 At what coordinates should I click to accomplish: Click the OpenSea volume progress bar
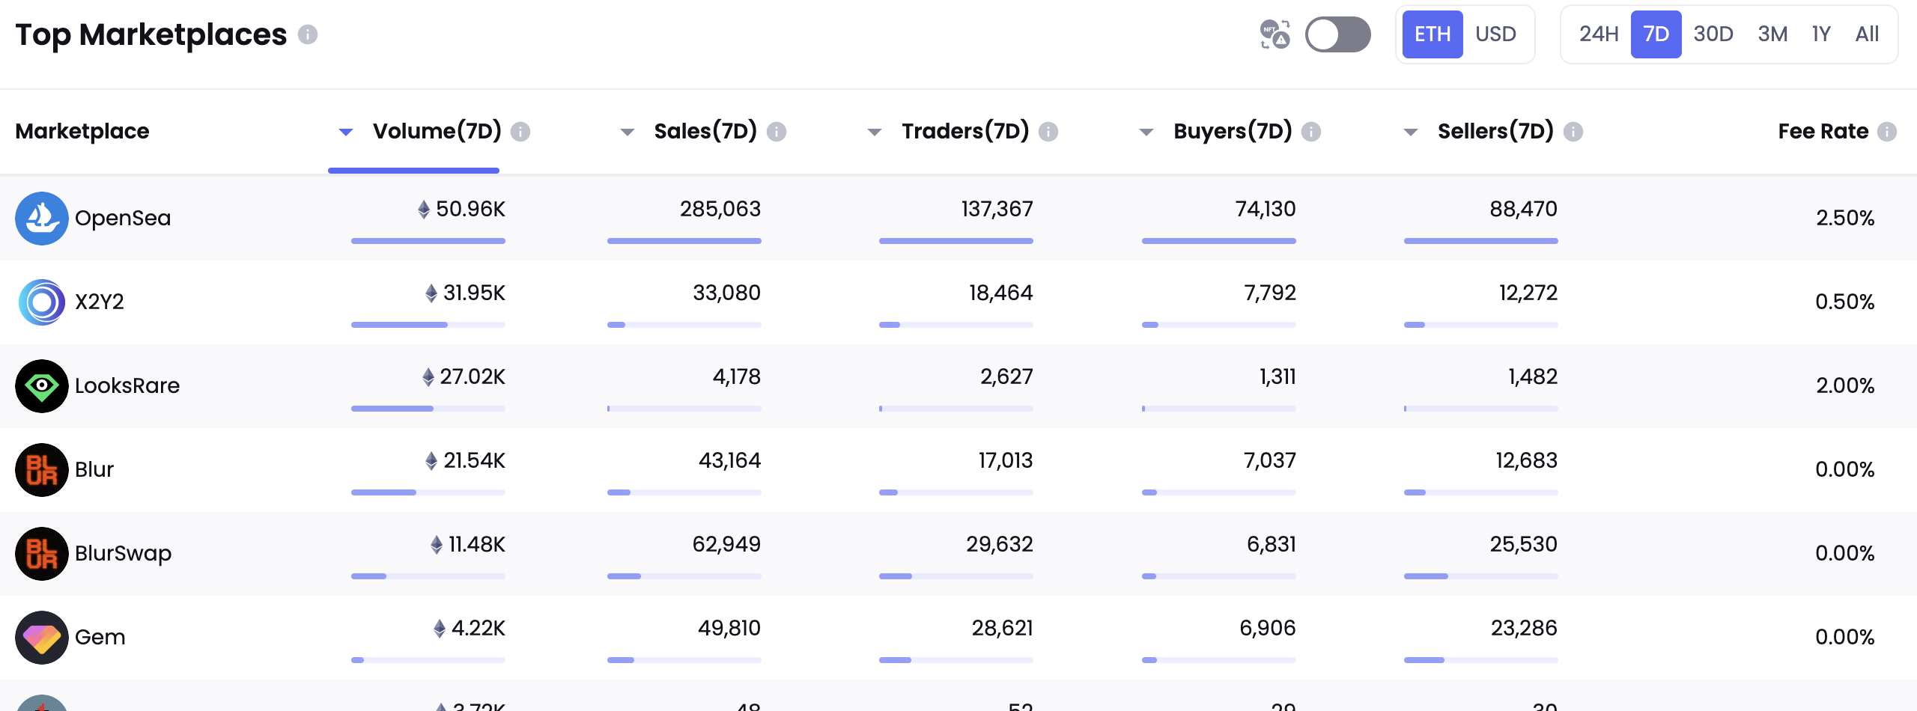[428, 241]
